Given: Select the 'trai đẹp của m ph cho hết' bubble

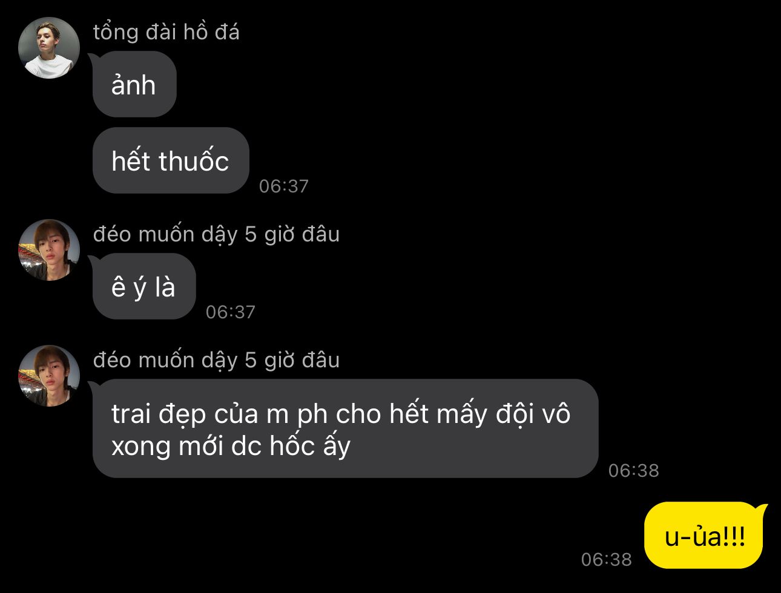Looking at the screenshot, I should 345,428.
